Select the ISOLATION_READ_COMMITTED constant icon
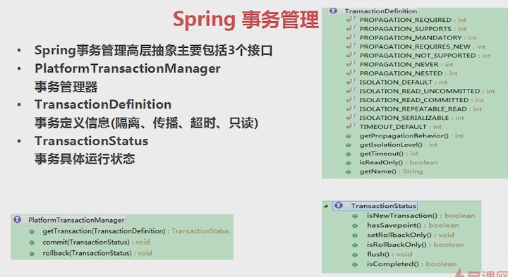 351,99
